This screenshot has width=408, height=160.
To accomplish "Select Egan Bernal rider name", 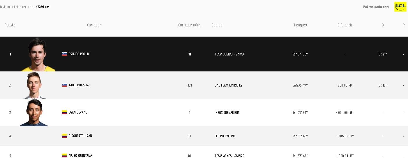I will coord(78,112).
